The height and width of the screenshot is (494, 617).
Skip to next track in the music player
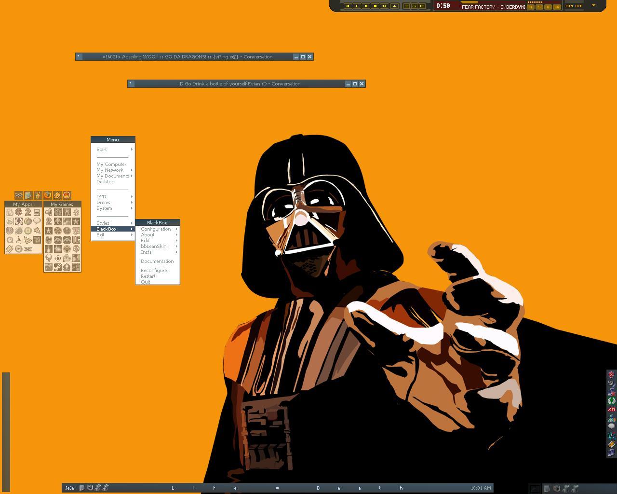click(385, 6)
